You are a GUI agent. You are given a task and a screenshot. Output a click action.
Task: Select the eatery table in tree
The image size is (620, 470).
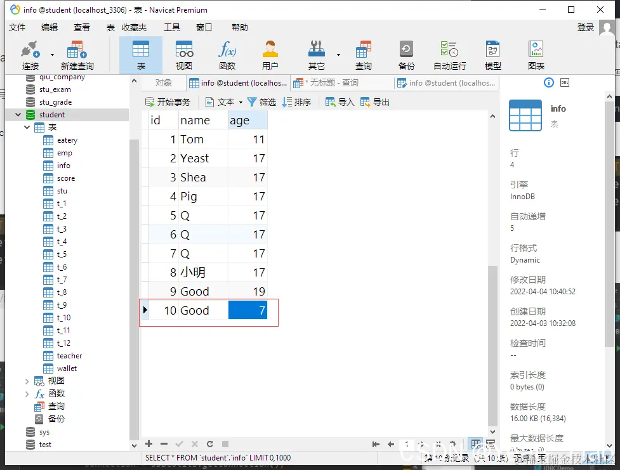tap(67, 140)
